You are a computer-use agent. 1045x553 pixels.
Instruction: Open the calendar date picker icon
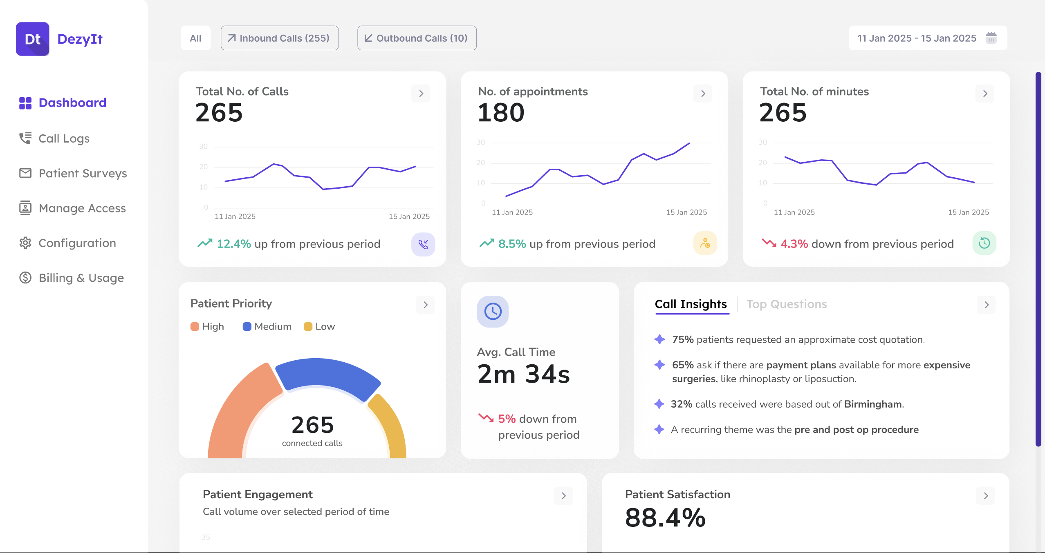tap(991, 38)
